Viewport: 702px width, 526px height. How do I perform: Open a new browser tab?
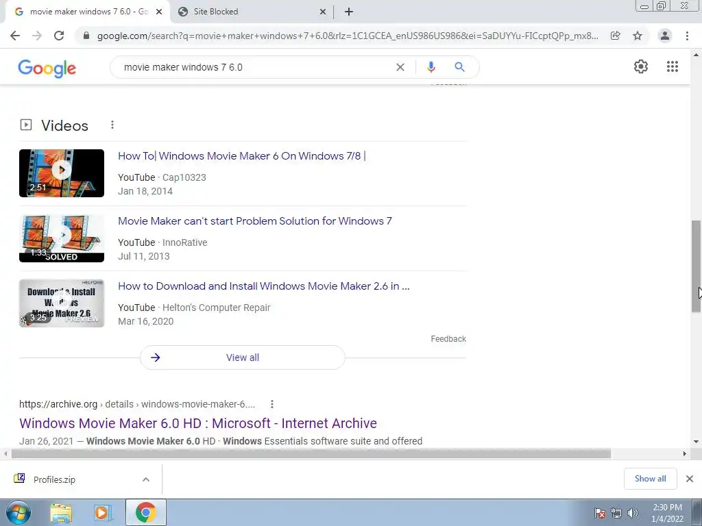(x=349, y=12)
